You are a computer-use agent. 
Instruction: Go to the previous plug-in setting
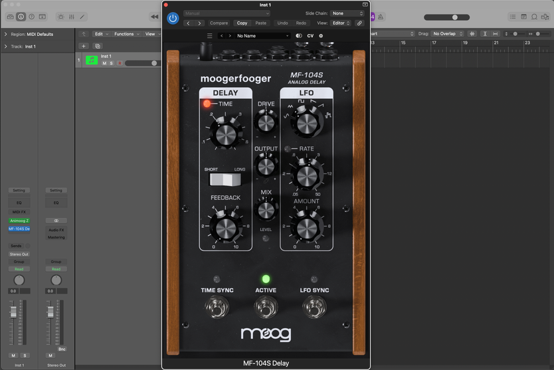click(x=188, y=23)
